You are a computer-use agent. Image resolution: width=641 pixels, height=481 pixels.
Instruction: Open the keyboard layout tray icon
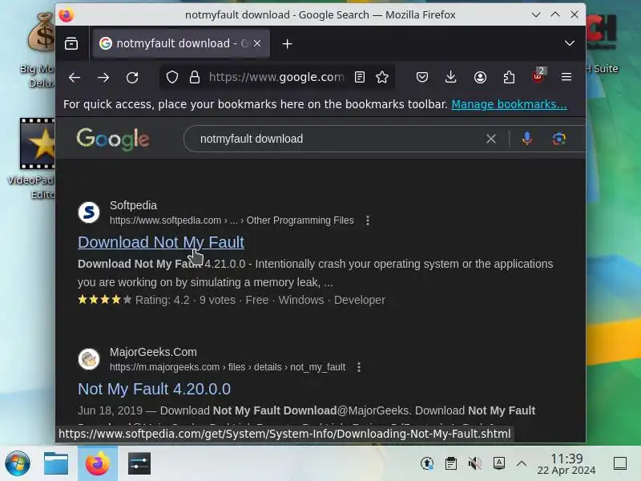click(x=498, y=463)
